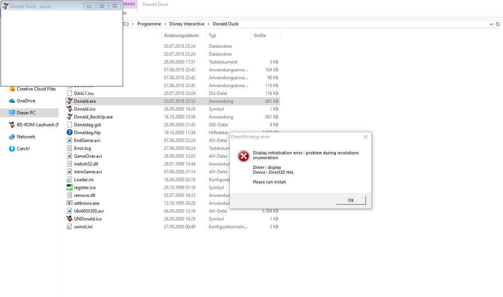Select Donald.ico duck icon
This screenshot has height=297, width=503.
coord(69,109)
